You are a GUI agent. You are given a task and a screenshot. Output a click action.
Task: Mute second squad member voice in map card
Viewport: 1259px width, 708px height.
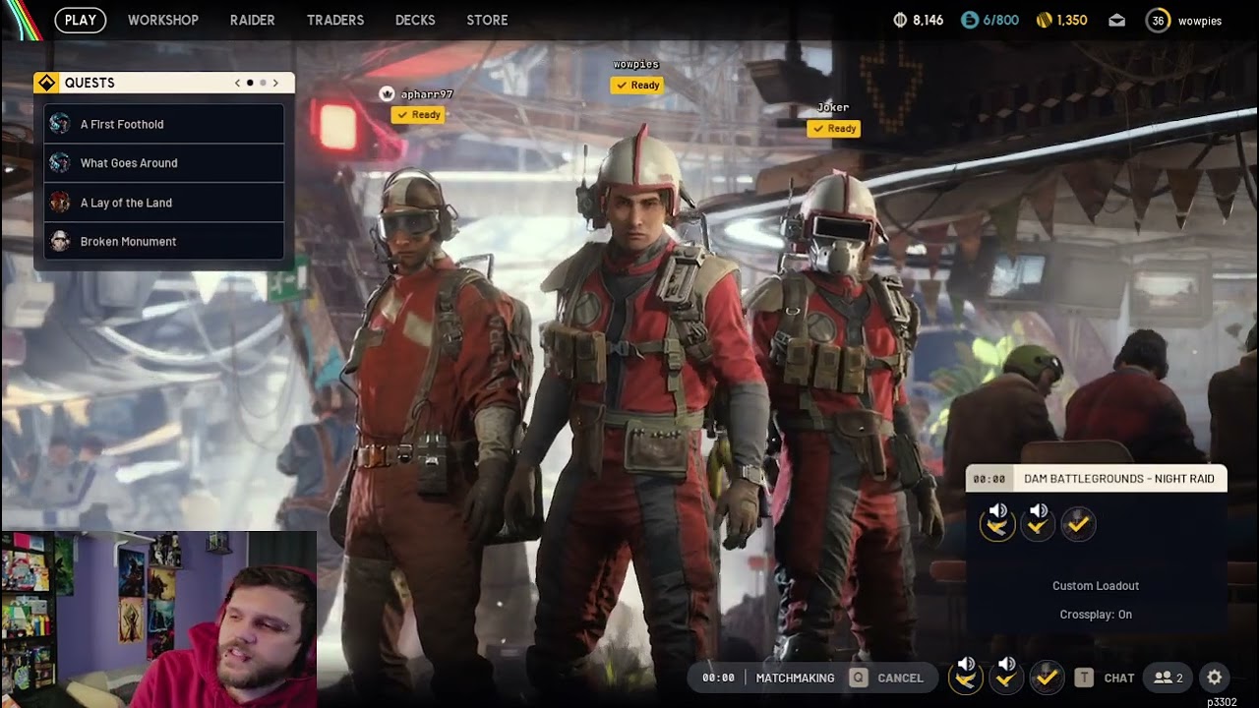pos(1039,511)
